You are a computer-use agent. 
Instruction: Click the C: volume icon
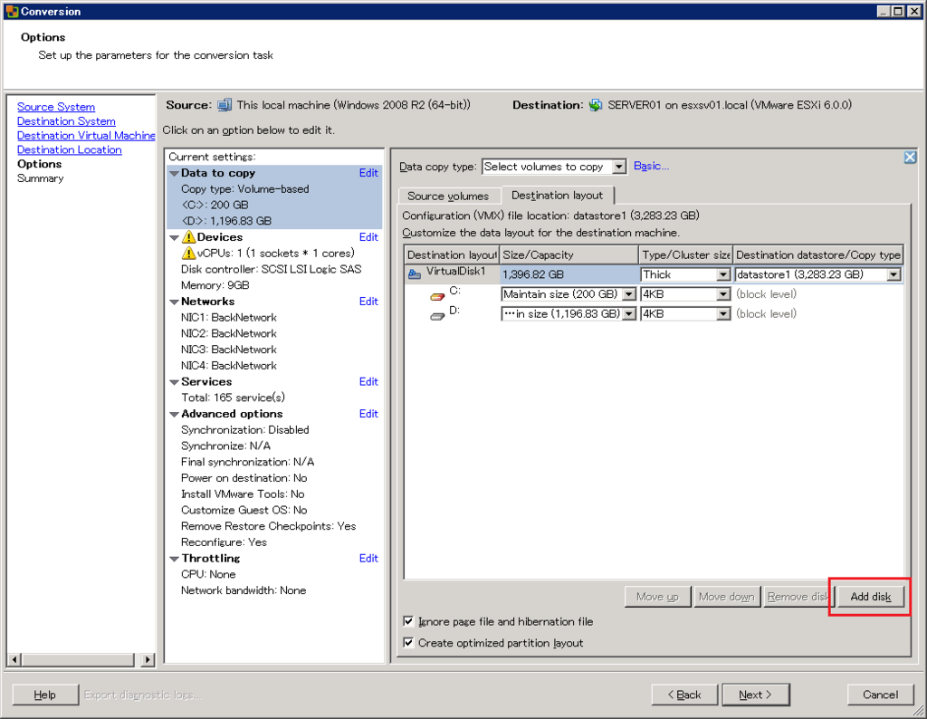[437, 295]
